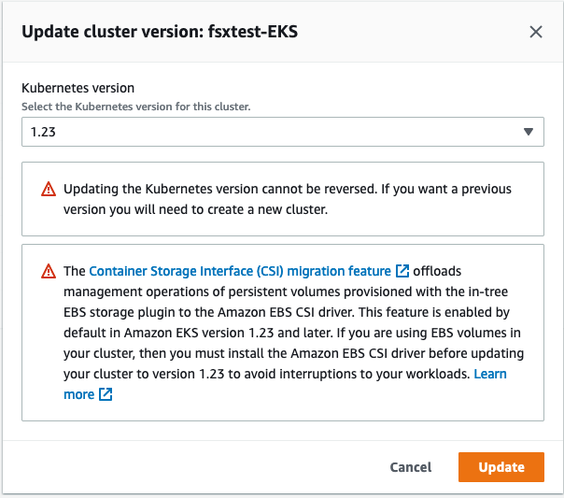Screen dimensions: 564x498
Task: Click external link icon after Learn more
Action: coord(106,395)
